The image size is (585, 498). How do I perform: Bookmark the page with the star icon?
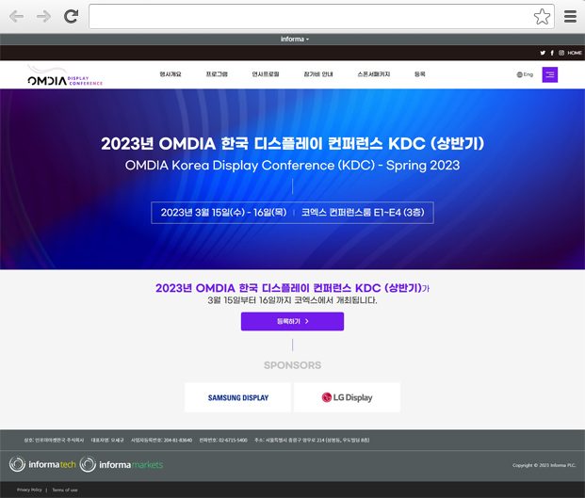click(542, 17)
